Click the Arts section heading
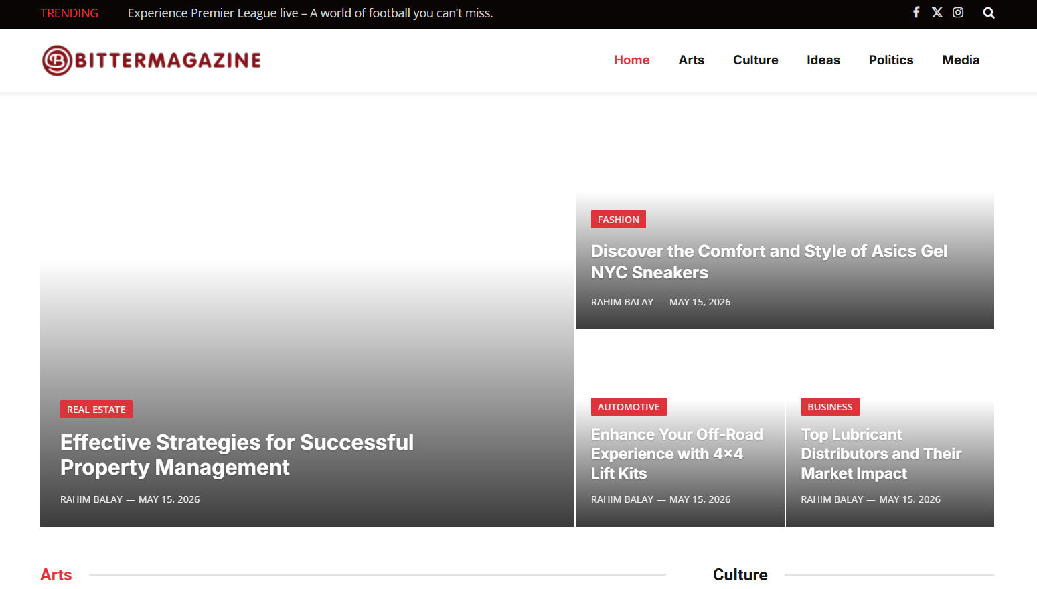This screenshot has height=589, width=1037. click(56, 575)
